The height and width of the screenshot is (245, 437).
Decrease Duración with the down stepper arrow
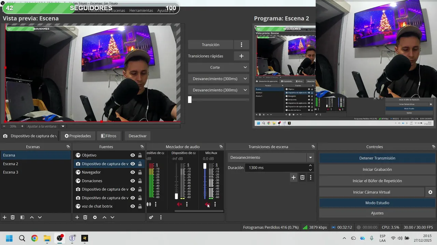(x=310, y=169)
